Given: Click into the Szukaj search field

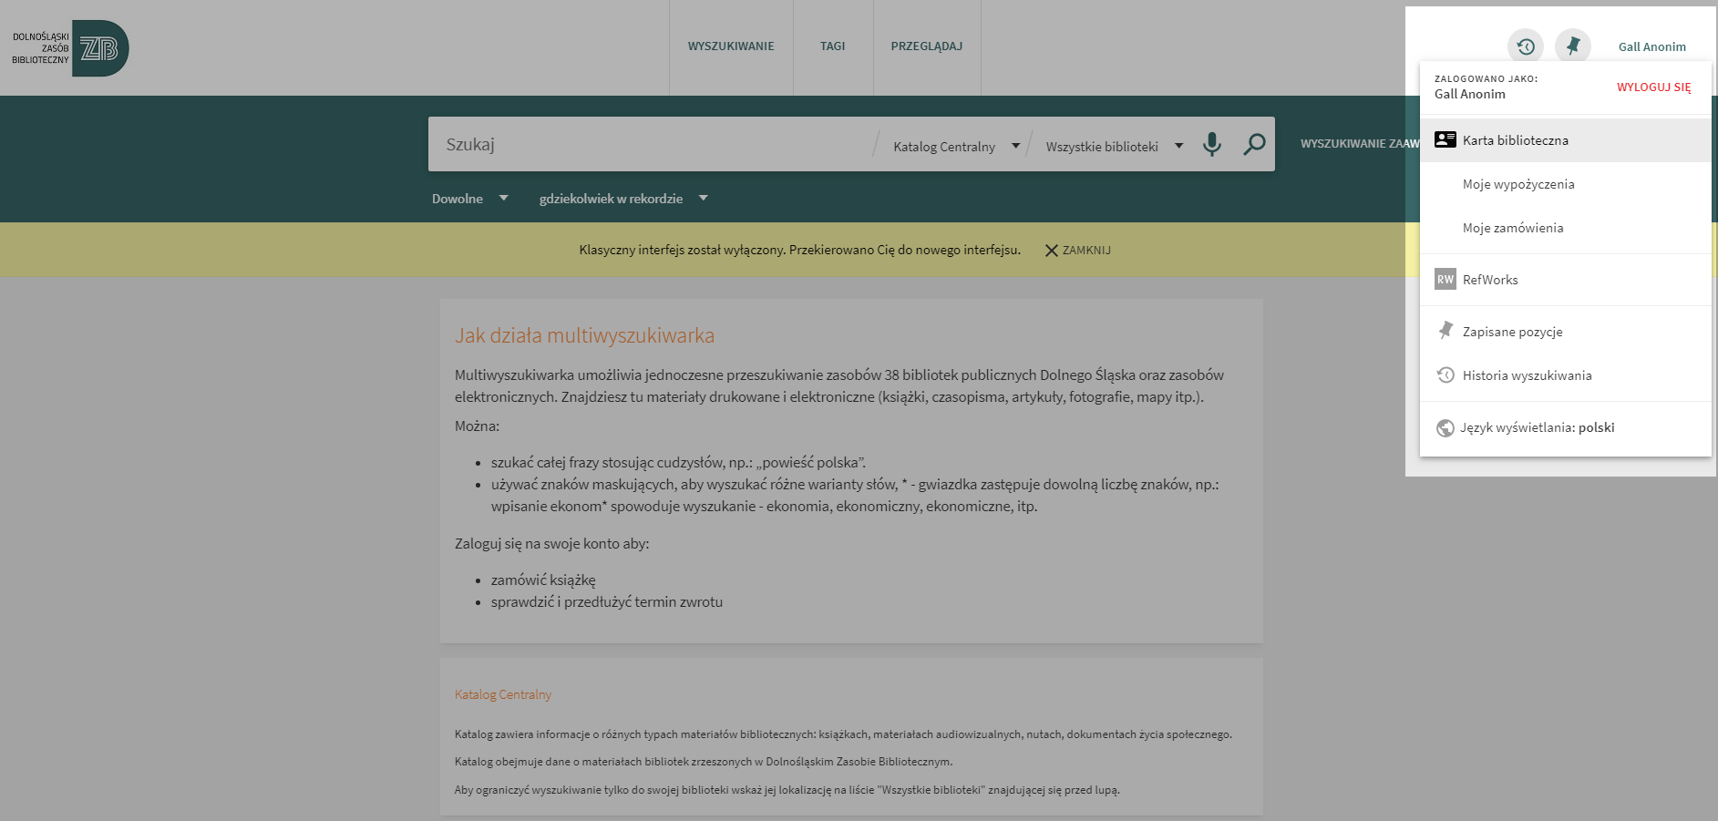Looking at the screenshot, I should (x=652, y=144).
